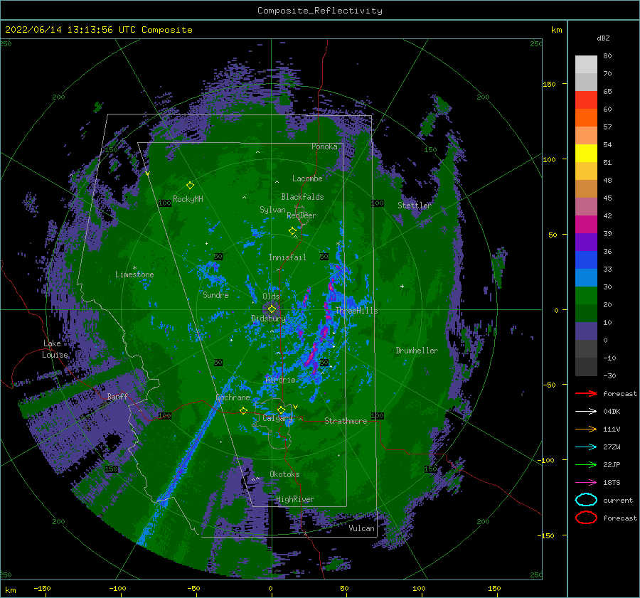The image size is (640, 598).
Task: Pick the cyan 27ZW arrow icon
Action: 586,447
